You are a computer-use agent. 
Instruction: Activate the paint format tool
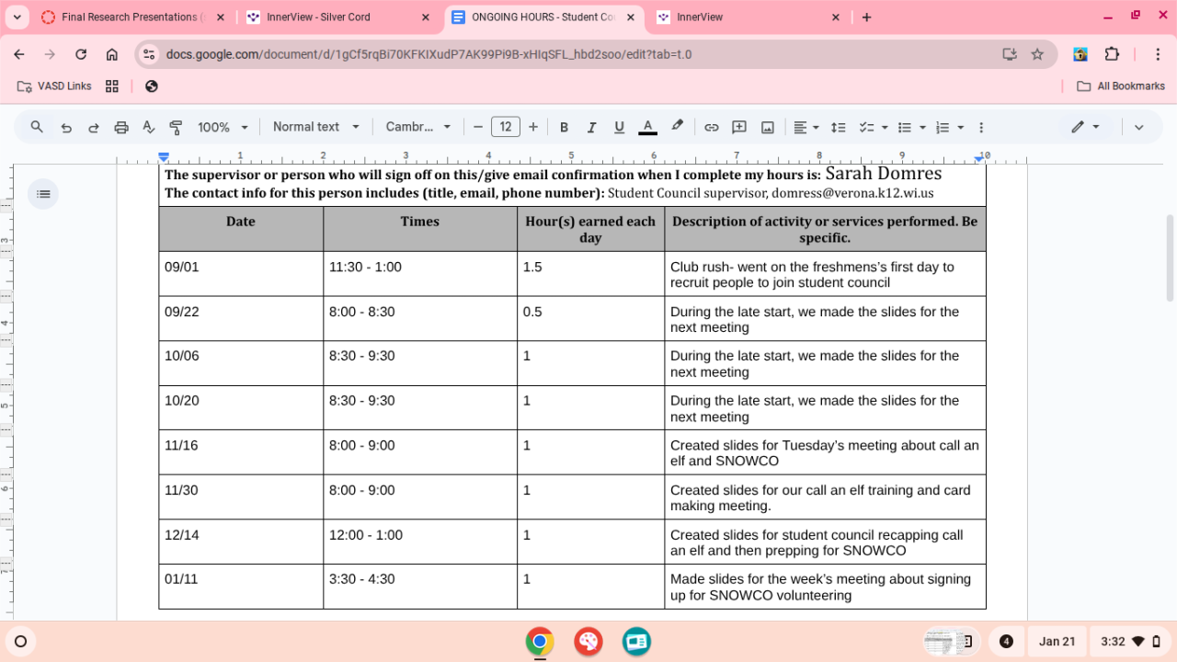pos(177,127)
